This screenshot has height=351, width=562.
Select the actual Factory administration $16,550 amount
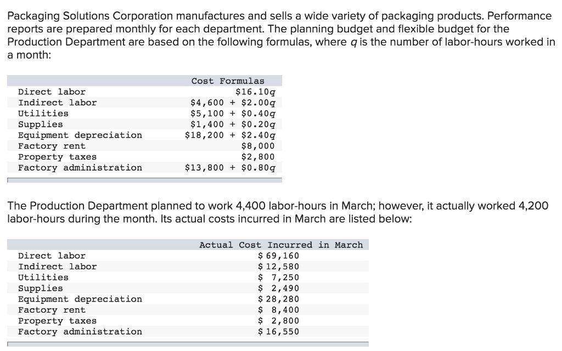[278, 331]
